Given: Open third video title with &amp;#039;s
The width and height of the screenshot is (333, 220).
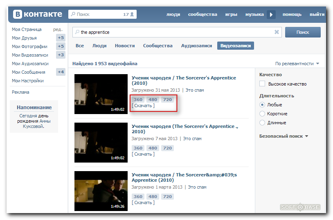Looking at the screenshot, I should point(184,177).
